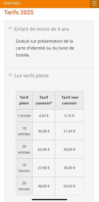The height and width of the screenshot is (202, 99).
Task: Click the 'Gratuit sur présentation' paragraph text
Action: point(45,48)
